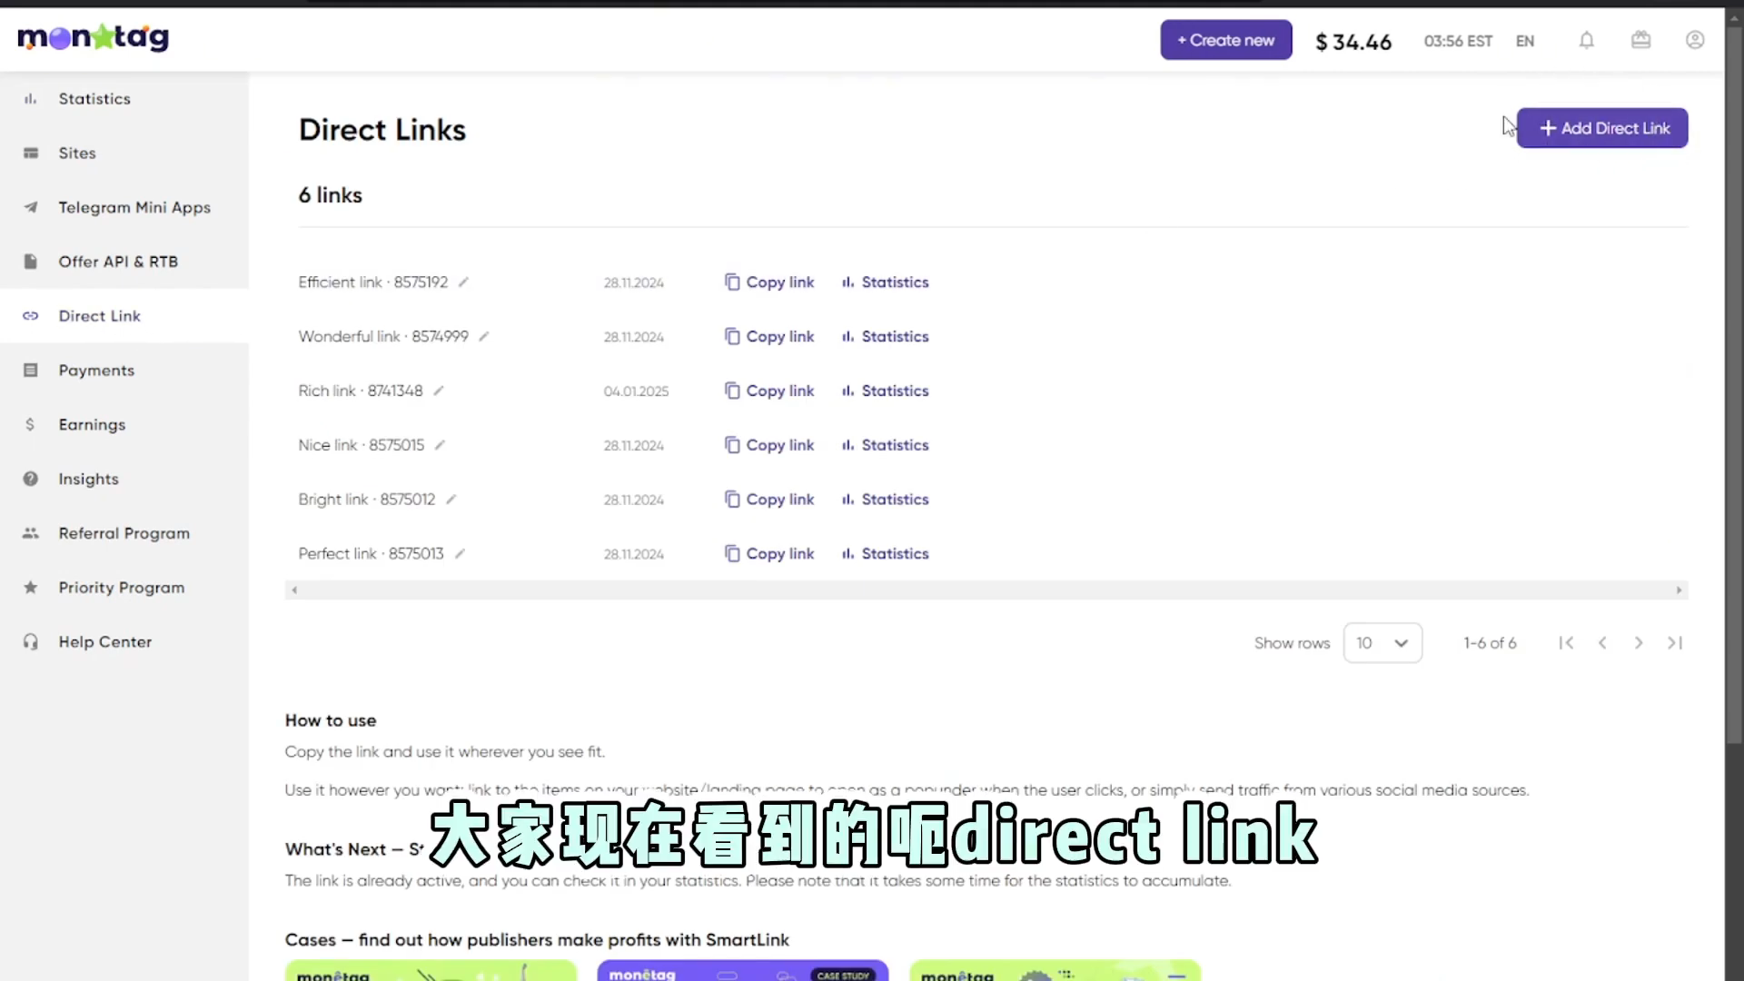Edit the Nice link name pencil icon
The image size is (1744, 981).
[x=440, y=445]
